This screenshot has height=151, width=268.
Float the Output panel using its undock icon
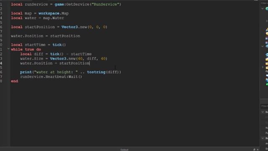tap(254, 150)
